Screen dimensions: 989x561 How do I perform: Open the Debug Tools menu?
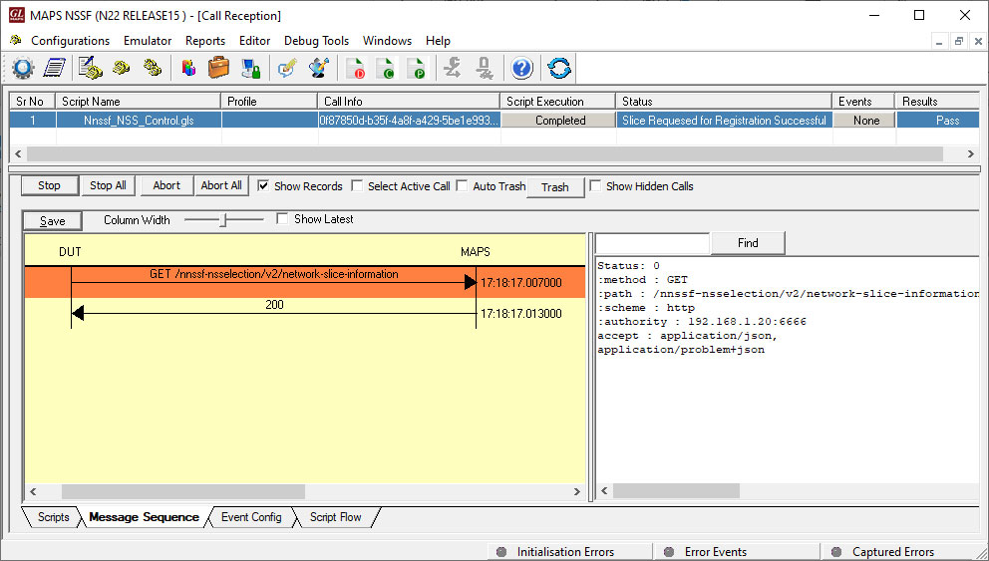coord(317,40)
